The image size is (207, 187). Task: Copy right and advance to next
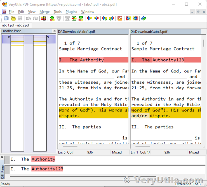[105, 18]
